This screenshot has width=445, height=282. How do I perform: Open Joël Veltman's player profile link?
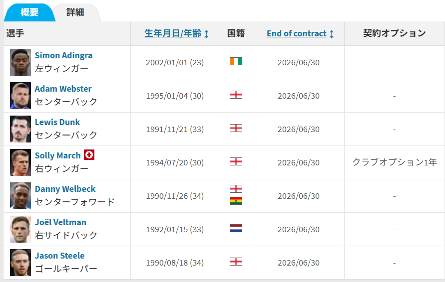coord(60,222)
